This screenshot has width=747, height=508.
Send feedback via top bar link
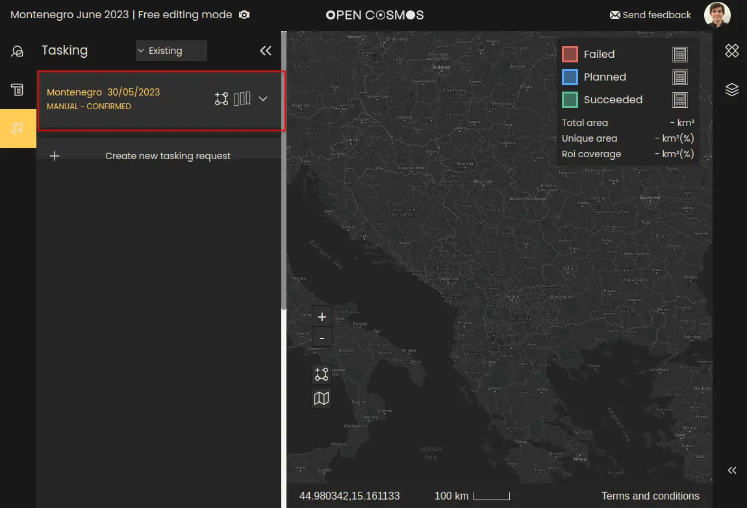pos(650,15)
